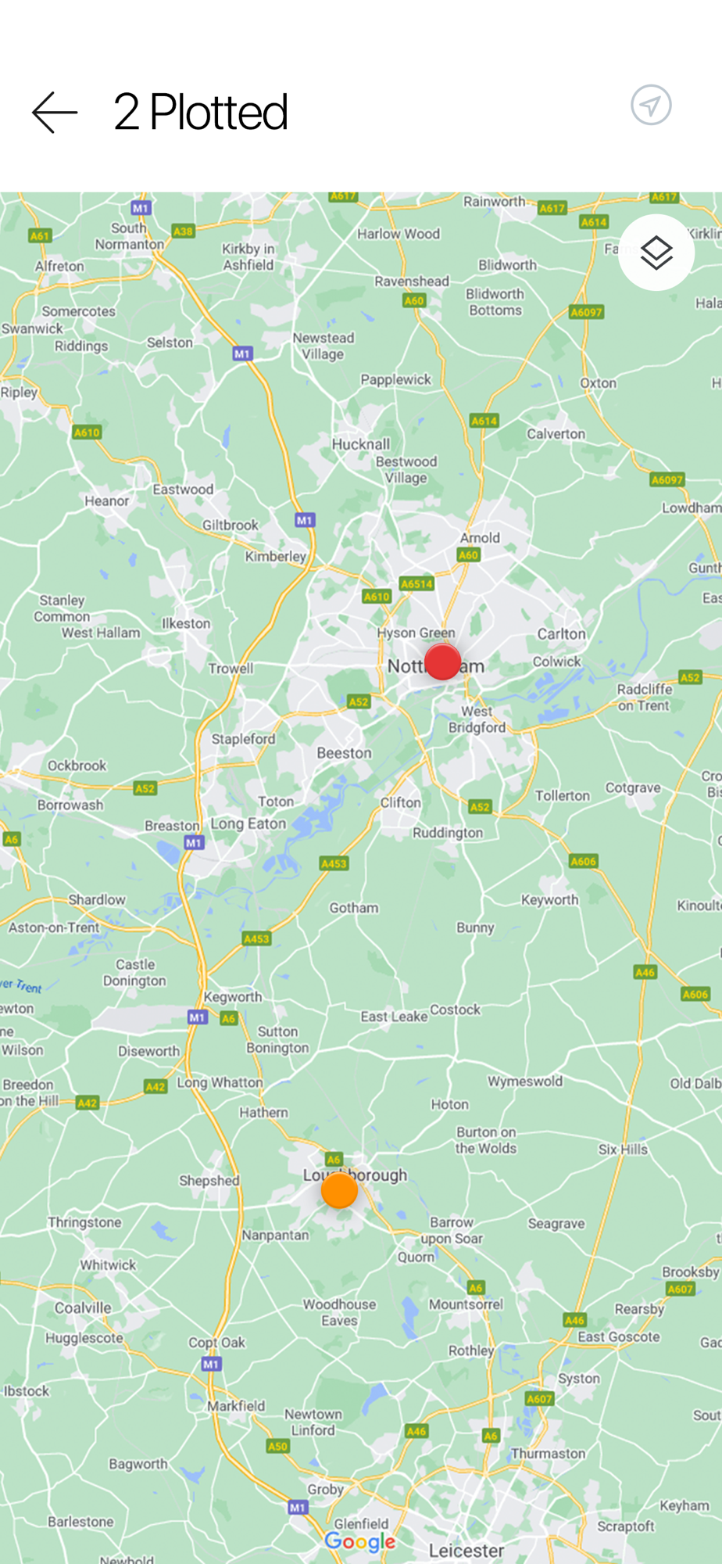The image size is (722, 1564).
Task: Click the Coalville town label
Action: [x=83, y=1308]
